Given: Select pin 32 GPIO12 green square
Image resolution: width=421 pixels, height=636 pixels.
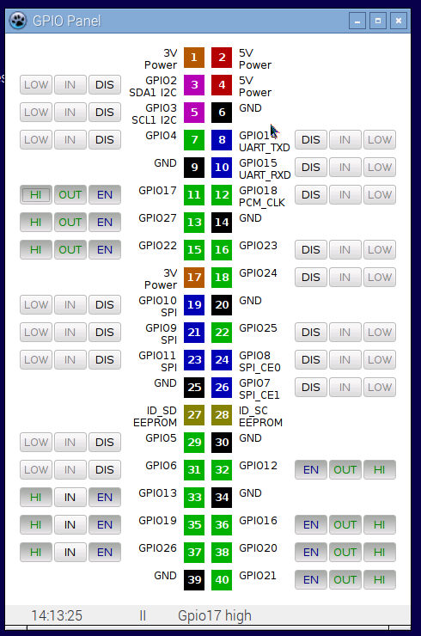Looking at the screenshot, I should click(x=222, y=470).
